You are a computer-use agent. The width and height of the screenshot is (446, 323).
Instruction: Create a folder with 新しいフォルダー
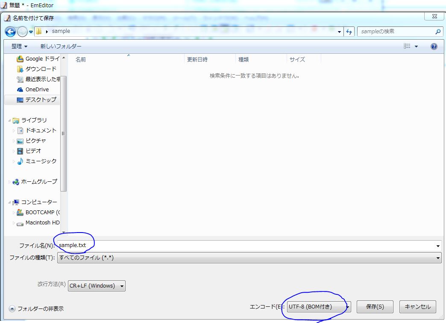[61, 46]
